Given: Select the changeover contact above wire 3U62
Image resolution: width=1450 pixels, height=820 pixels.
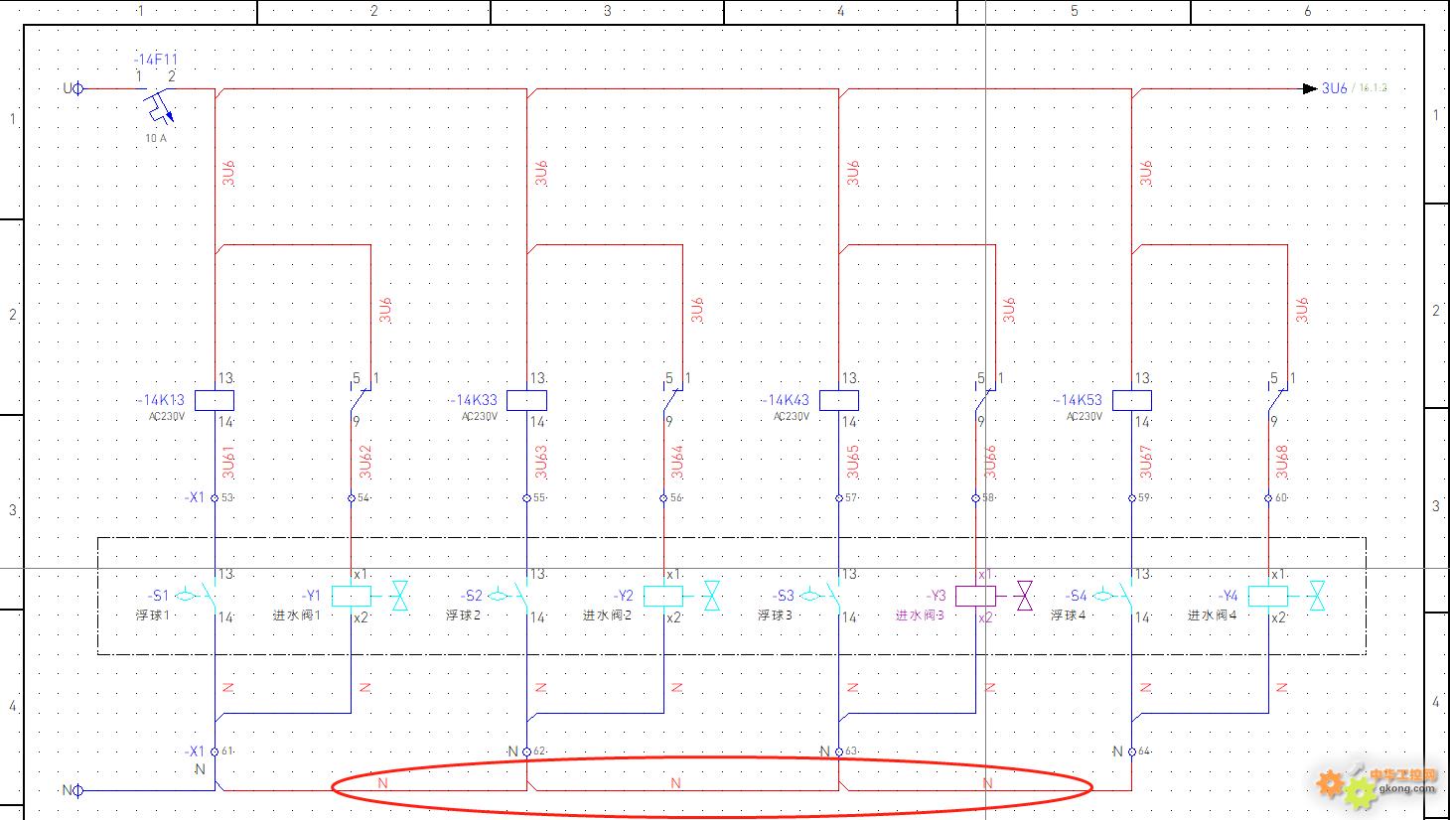Looking at the screenshot, I should (362, 399).
